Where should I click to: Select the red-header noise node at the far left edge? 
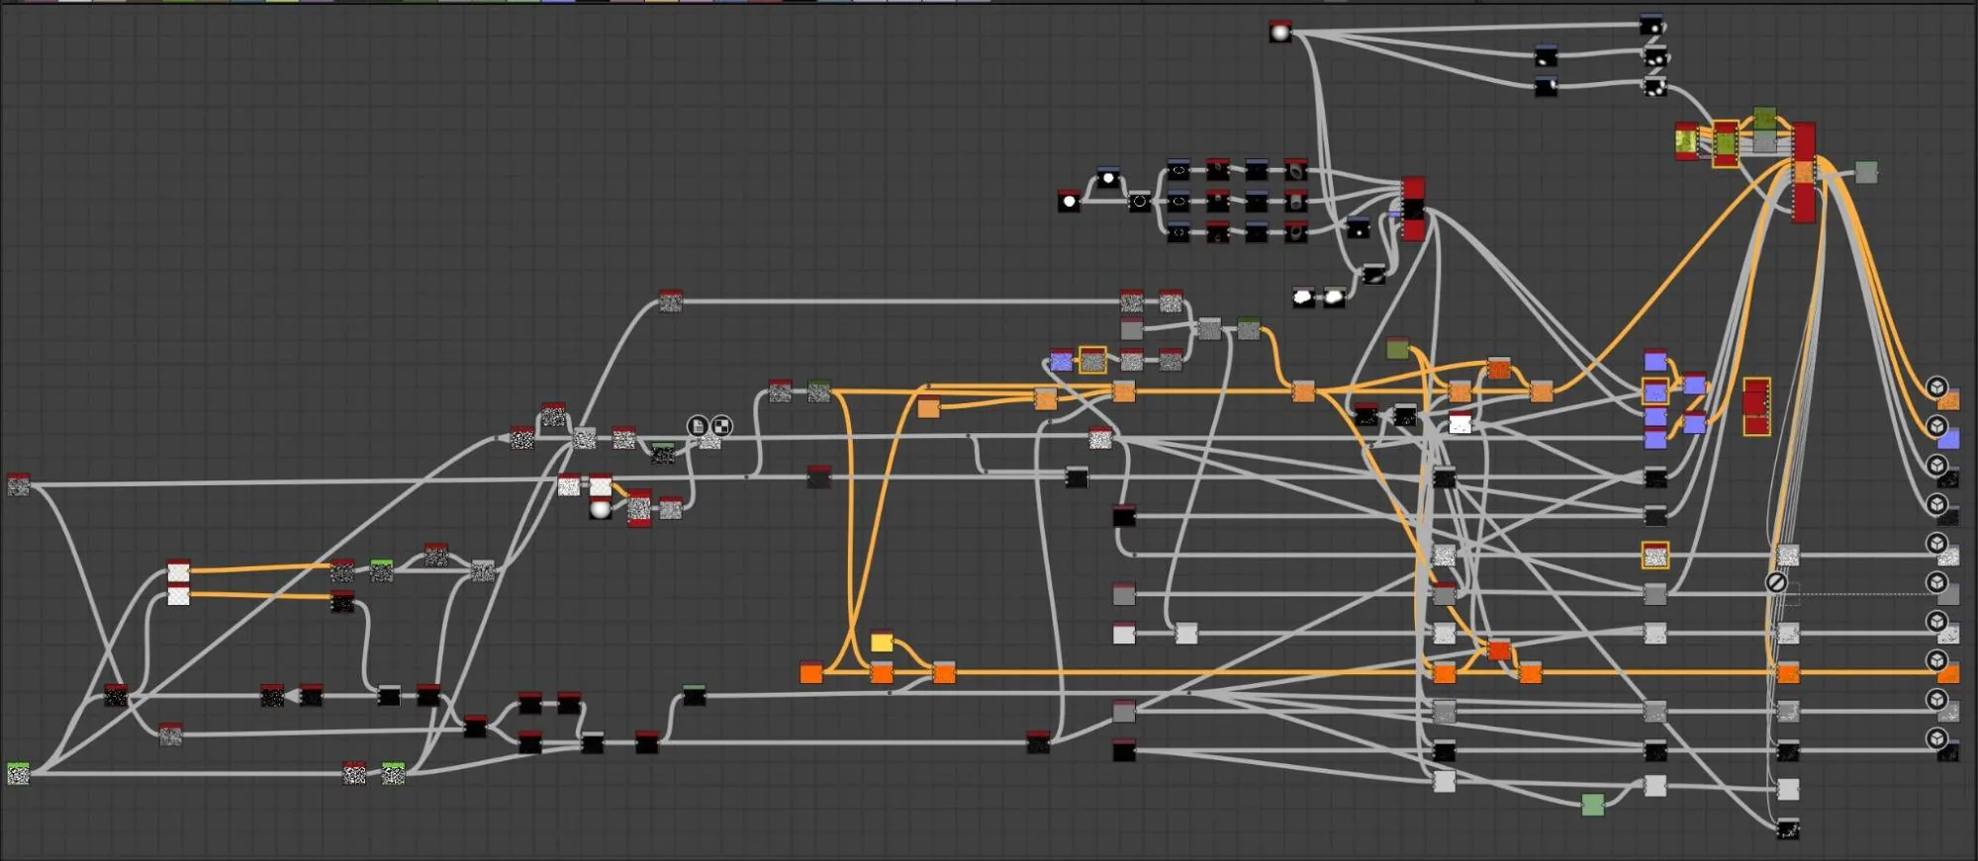[18, 484]
